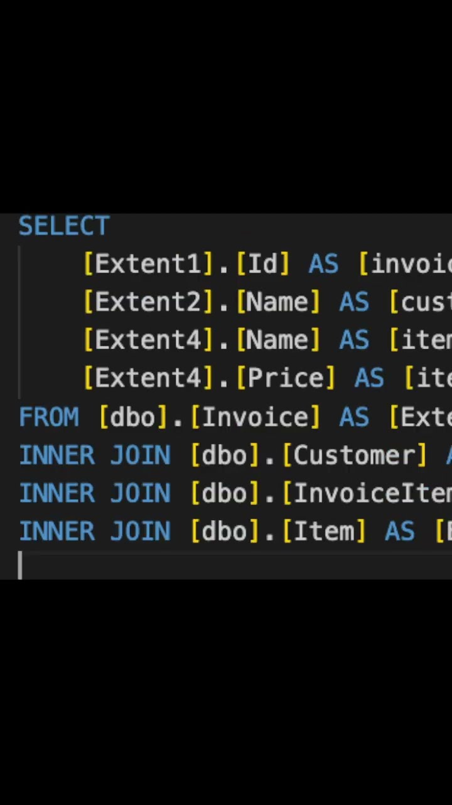
Task: Click the [Customer] table name
Action: [x=354, y=455]
